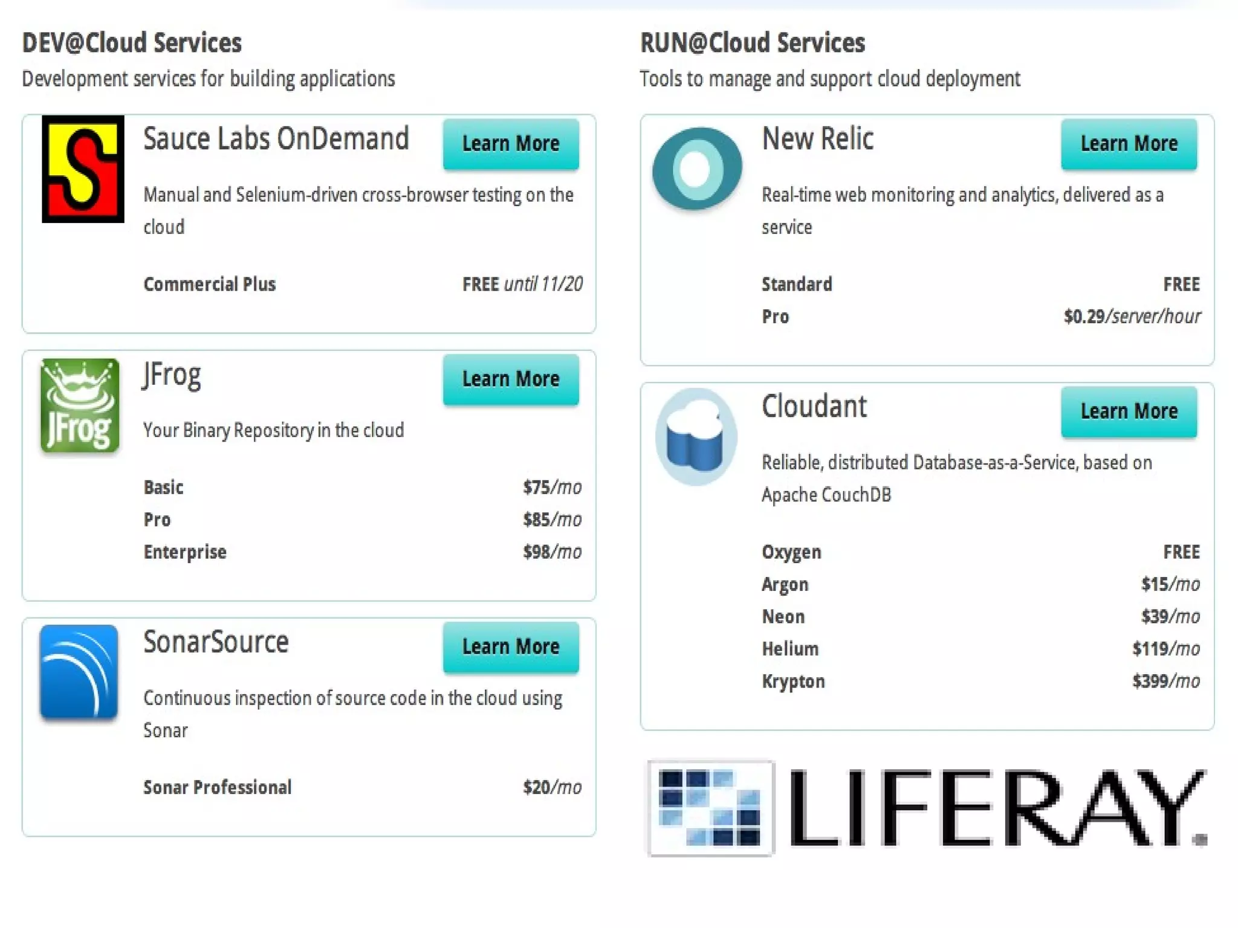Click the Development services for building applications subtitle
Viewport: 1238px width, 928px height.
pos(209,79)
